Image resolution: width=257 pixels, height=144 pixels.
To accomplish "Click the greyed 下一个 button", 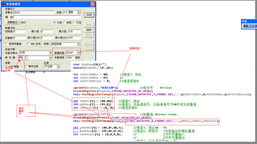I will tap(89, 48).
